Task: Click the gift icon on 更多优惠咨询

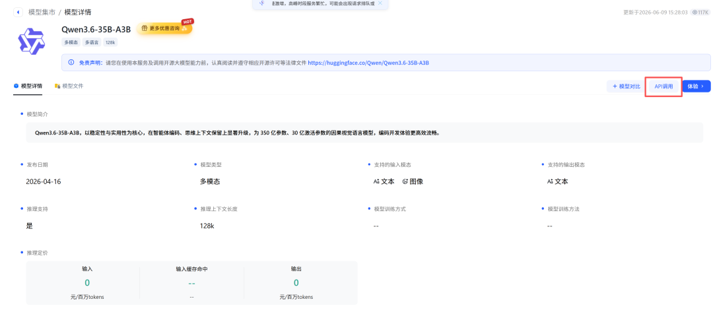Action: coord(144,28)
